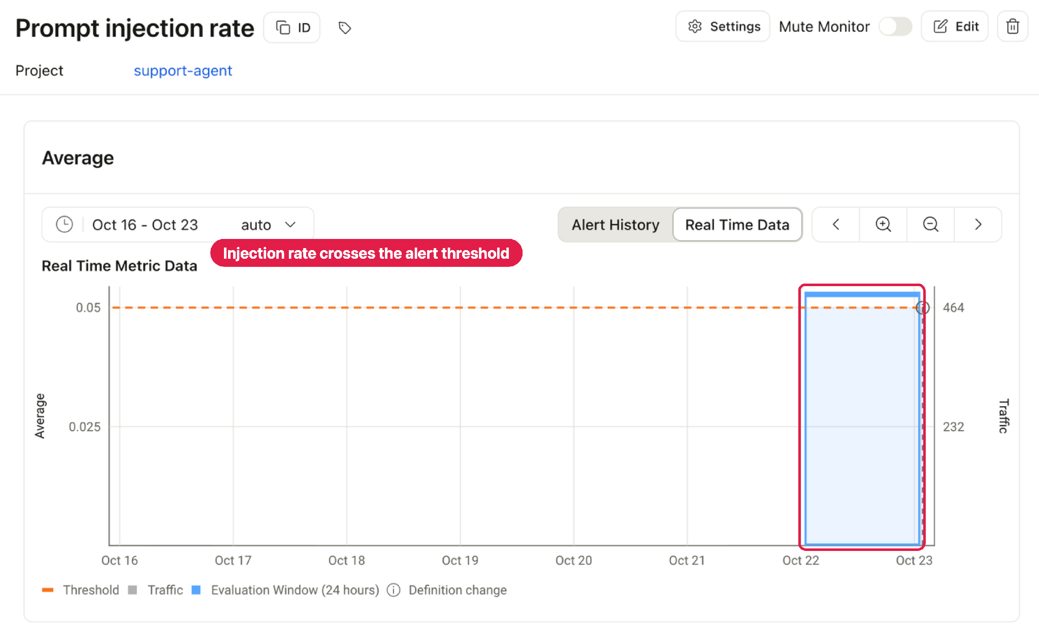Image resolution: width=1039 pixels, height=624 pixels.
Task: Zoom out of the chart
Action: [930, 224]
